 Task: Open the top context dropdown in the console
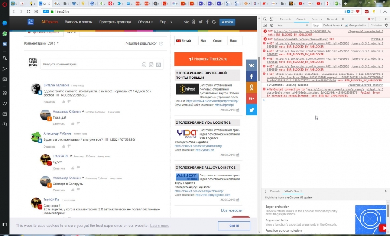pyautogui.click(x=293, y=26)
